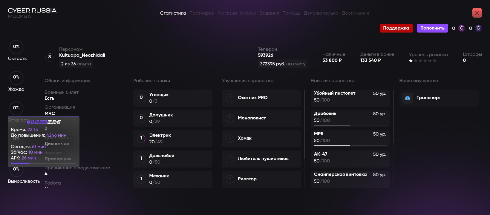Switch to the Магазин tab

point(227,13)
